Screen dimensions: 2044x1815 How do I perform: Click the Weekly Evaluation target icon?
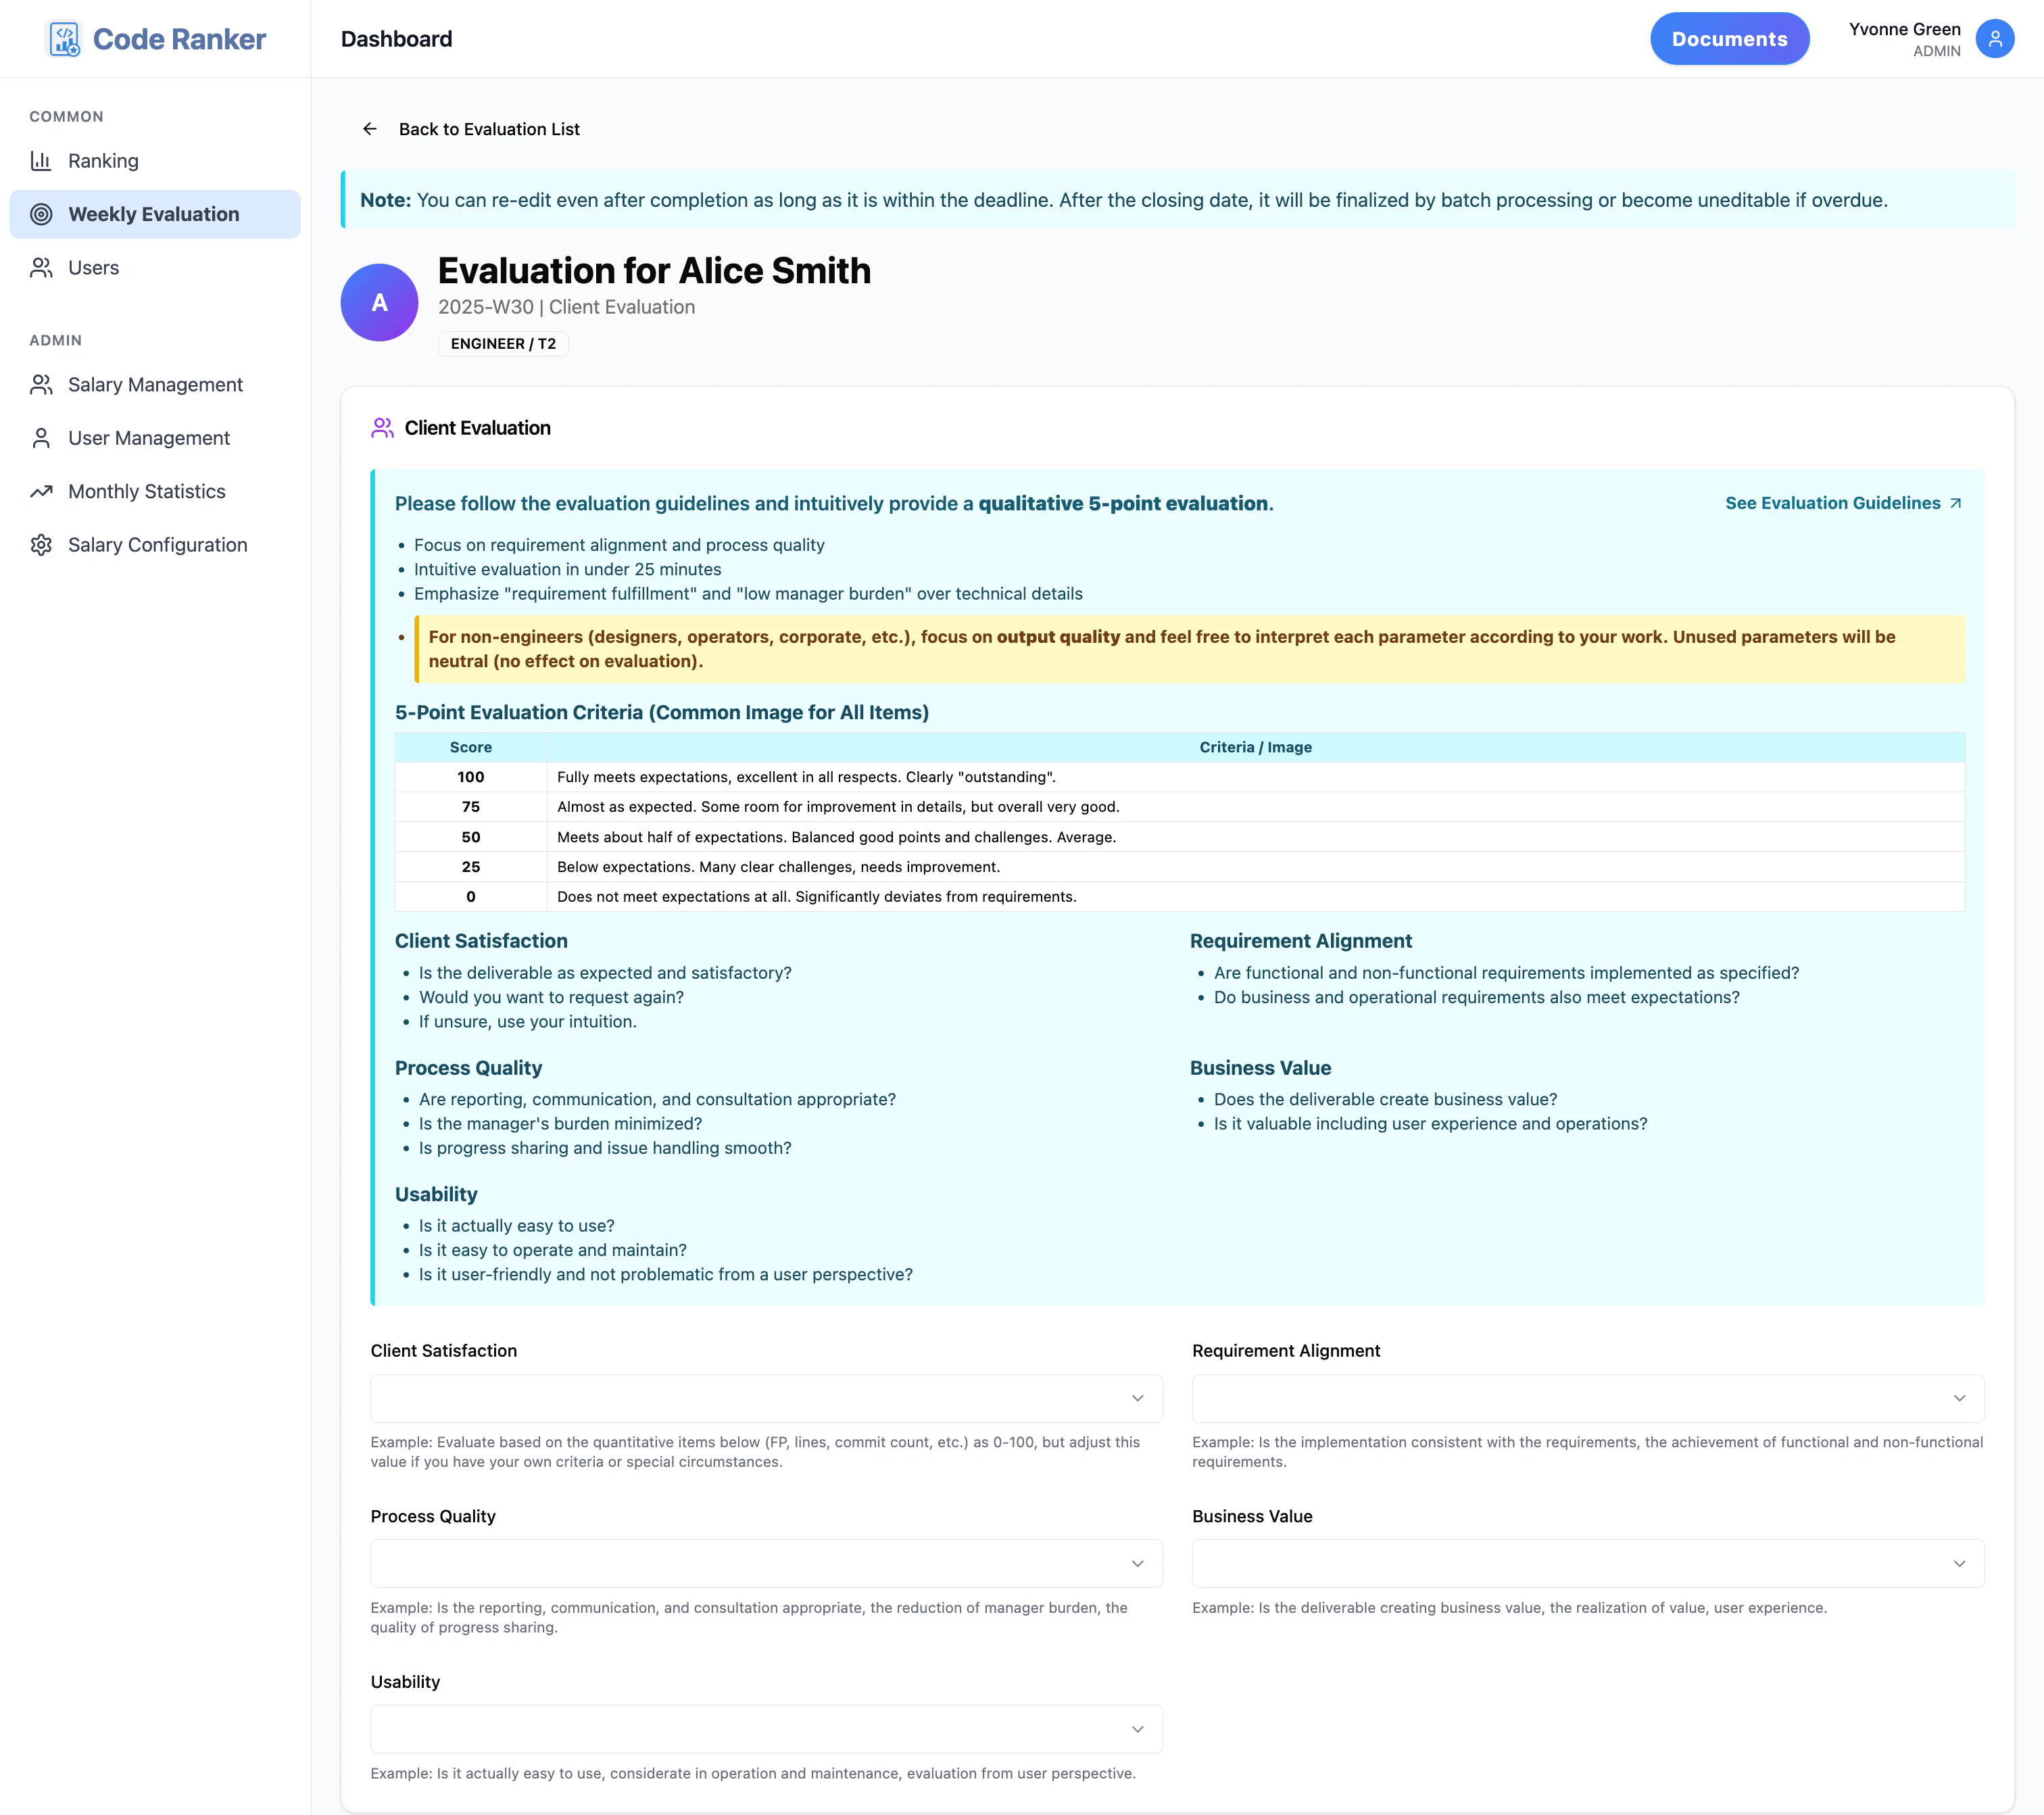pyautogui.click(x=41, y=213)
